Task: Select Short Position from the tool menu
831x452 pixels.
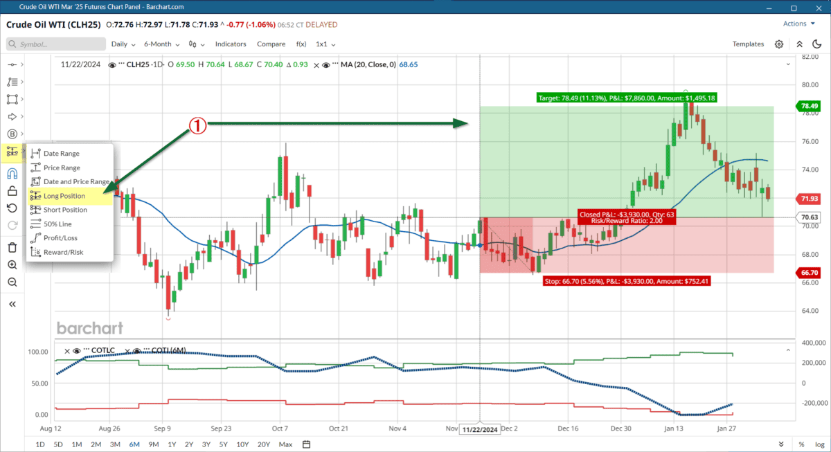Action: [x=67, y=209]
